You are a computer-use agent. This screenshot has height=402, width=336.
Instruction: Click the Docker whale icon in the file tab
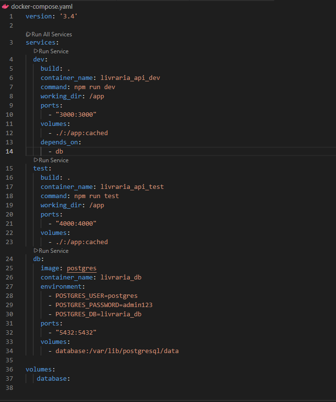pyautogui.click(x=5, y=7)
